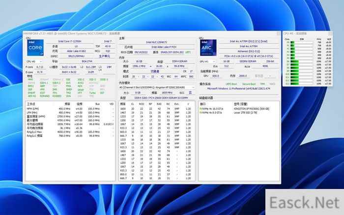
Task: Click the BGA1744 platform field
Action: tap(87, 61)
